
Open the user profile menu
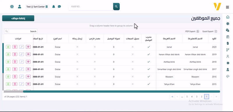coord(20,6)
